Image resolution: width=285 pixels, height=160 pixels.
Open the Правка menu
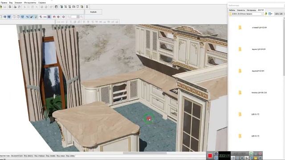[x=4, y=3]
